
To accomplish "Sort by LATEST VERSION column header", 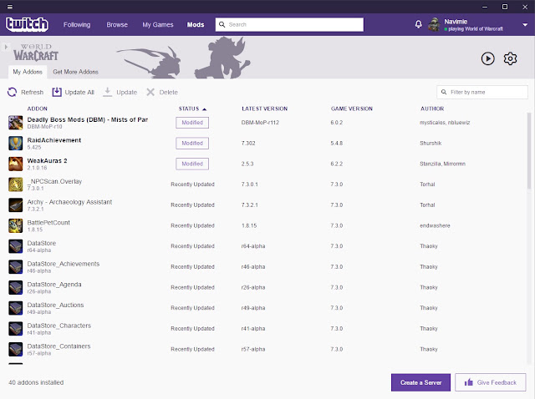I will tap(264, 109).
